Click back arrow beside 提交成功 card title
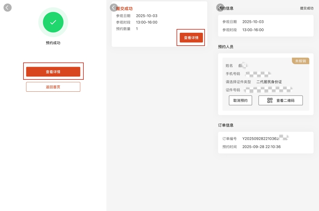 point(114,8)
